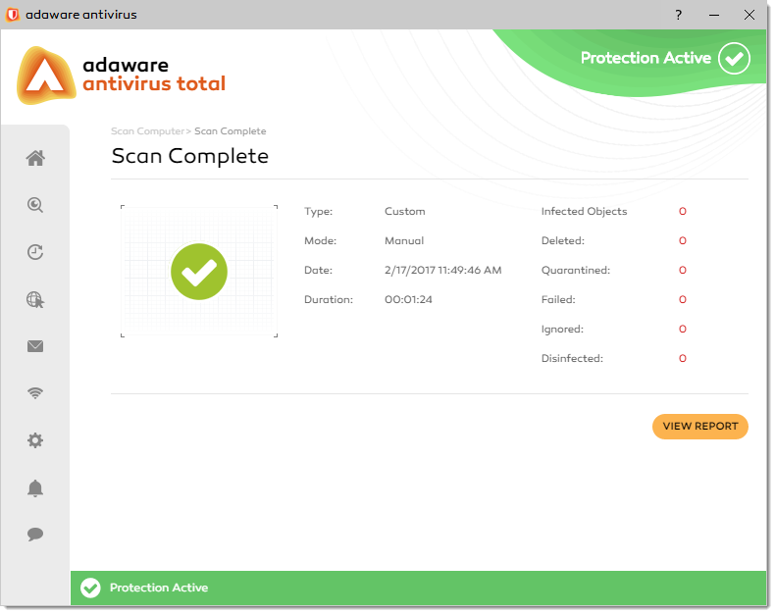This screenshot has width=775, height=614.
Task: Click the Infected Objects count
Action: [x=682, y=211]
